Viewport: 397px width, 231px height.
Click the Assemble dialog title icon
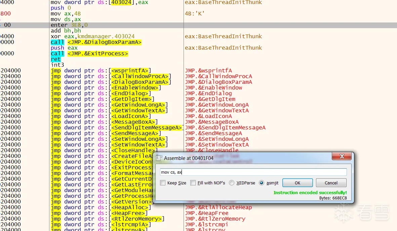pos(159,158)
